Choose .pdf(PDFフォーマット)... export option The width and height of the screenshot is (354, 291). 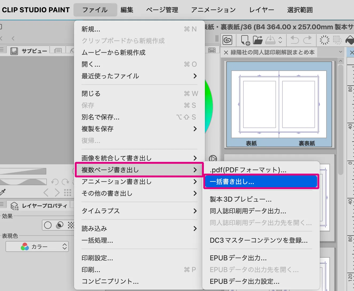click(261, 170)
